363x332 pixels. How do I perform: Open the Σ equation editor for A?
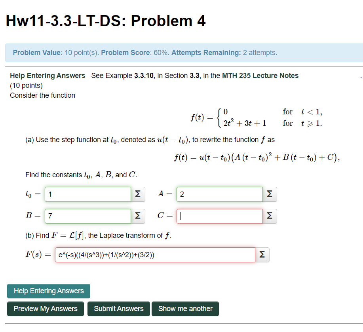[270, 194]
